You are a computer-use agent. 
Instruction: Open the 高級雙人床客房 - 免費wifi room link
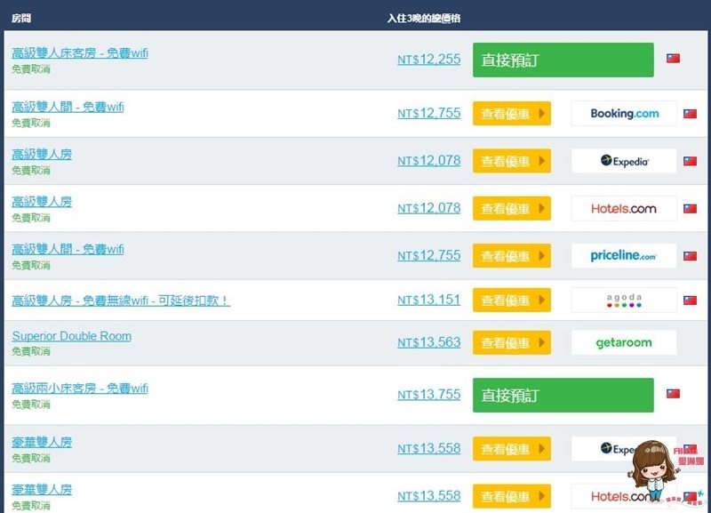[80, 53]
